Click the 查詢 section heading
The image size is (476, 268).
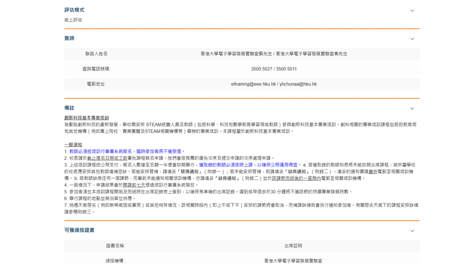[69, 38]
